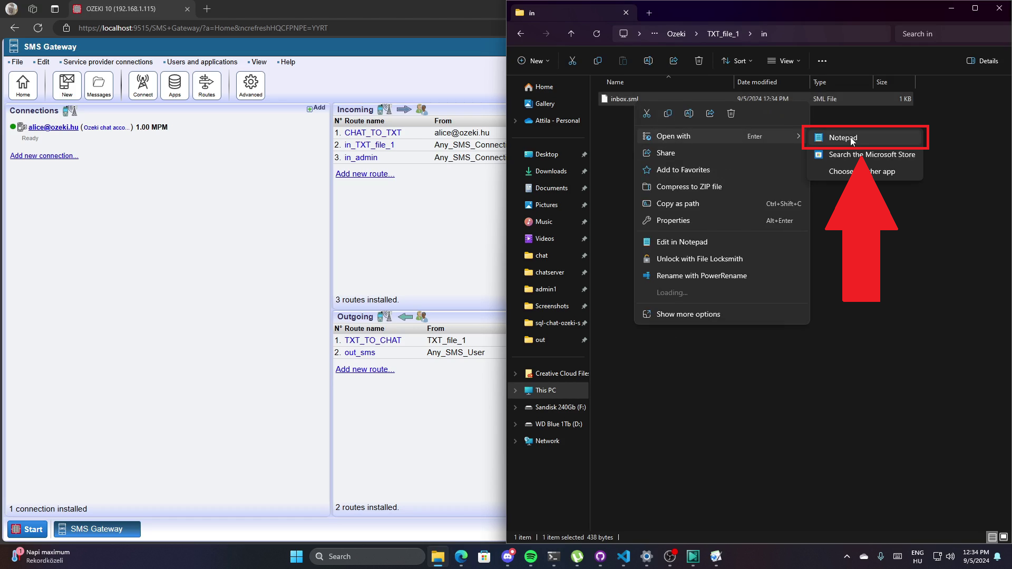The height and width of the screenshot is (569, 1012).
Task: Open the TXT_TO_CHAT outgoing route
Action: [x=373, y=340]
